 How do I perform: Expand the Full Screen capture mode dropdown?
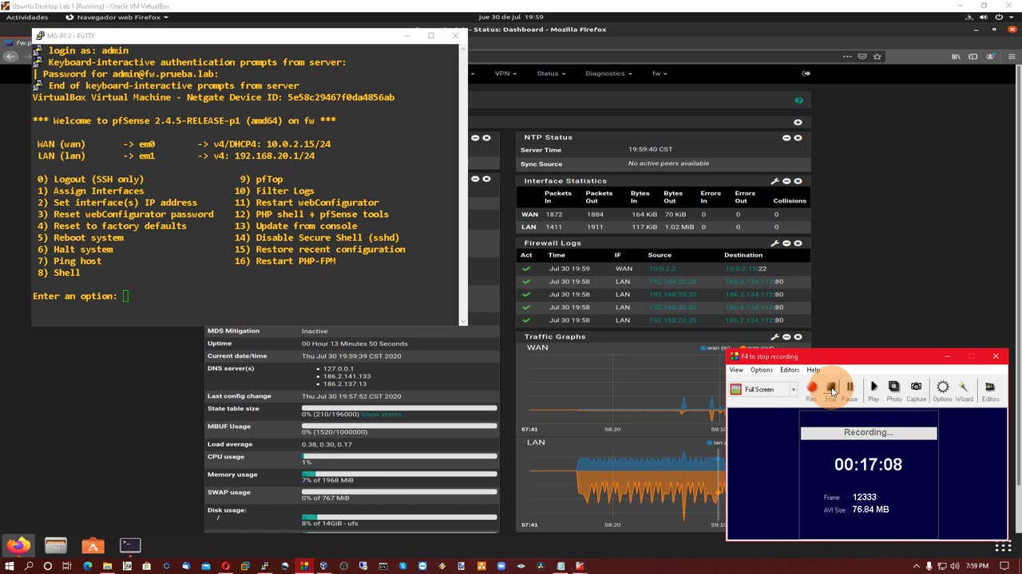(x=793, y=390)
